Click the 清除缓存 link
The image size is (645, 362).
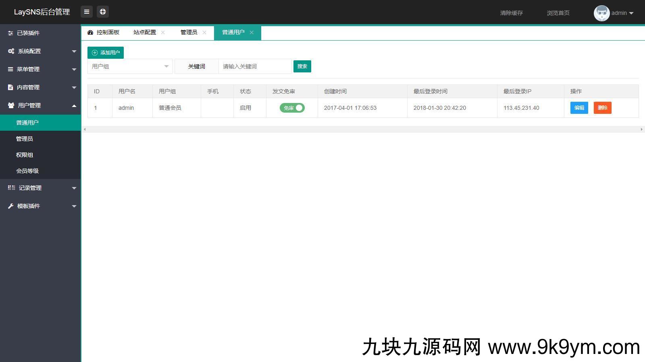(511, 13)
